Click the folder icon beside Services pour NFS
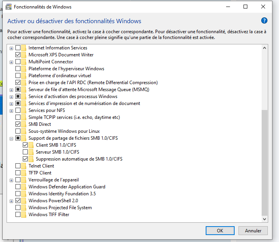 coord(24,110)
